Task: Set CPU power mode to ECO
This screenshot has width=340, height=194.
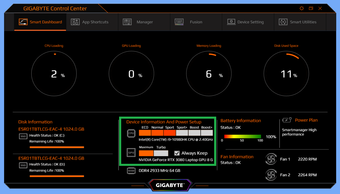Action: pos(145,133)
